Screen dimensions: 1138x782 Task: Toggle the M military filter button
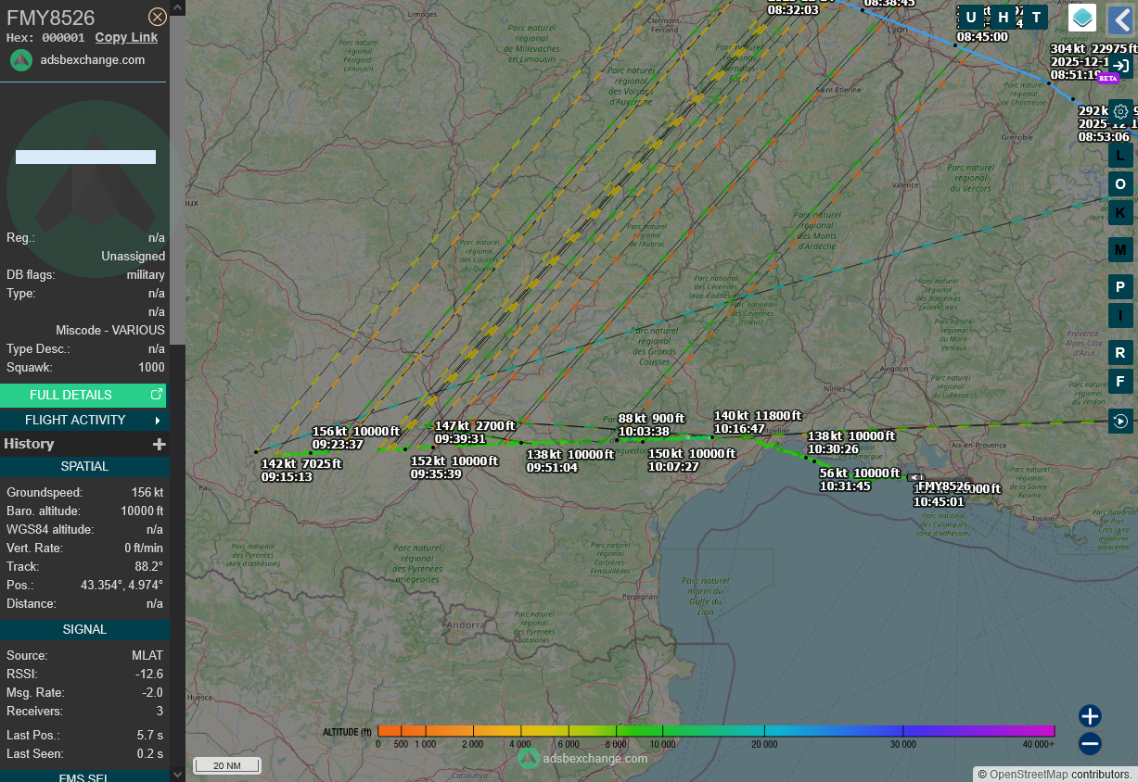click(x=1120, y=250)
